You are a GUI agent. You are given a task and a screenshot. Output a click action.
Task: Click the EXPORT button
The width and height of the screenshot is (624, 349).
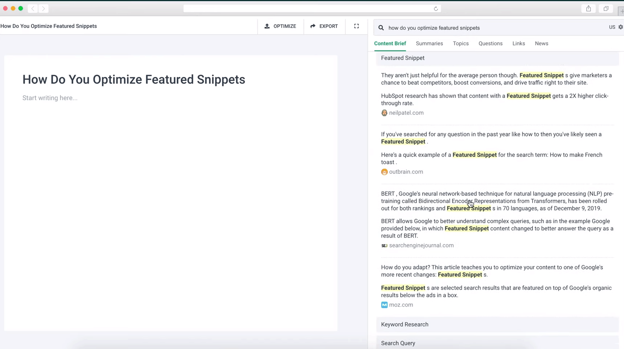[324, 26]
